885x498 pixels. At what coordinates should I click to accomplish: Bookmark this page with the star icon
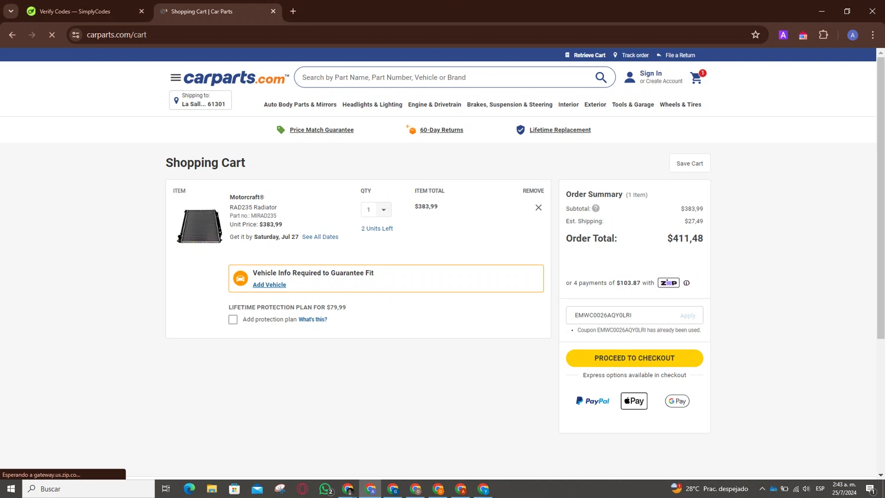[755, 35]
